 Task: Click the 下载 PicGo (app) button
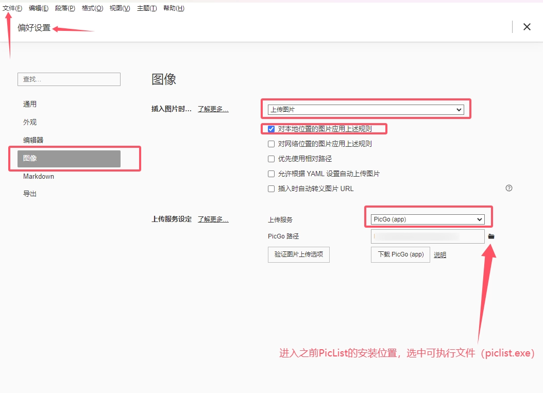400,254
